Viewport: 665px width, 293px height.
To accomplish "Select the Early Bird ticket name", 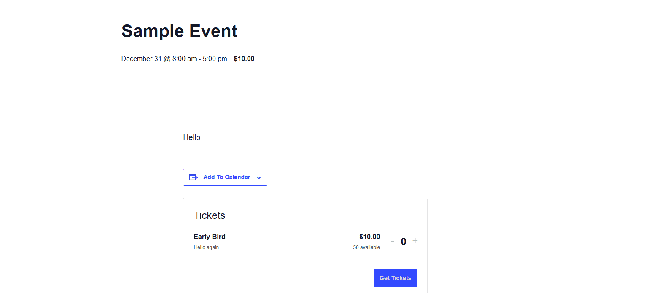I will 210,237.
